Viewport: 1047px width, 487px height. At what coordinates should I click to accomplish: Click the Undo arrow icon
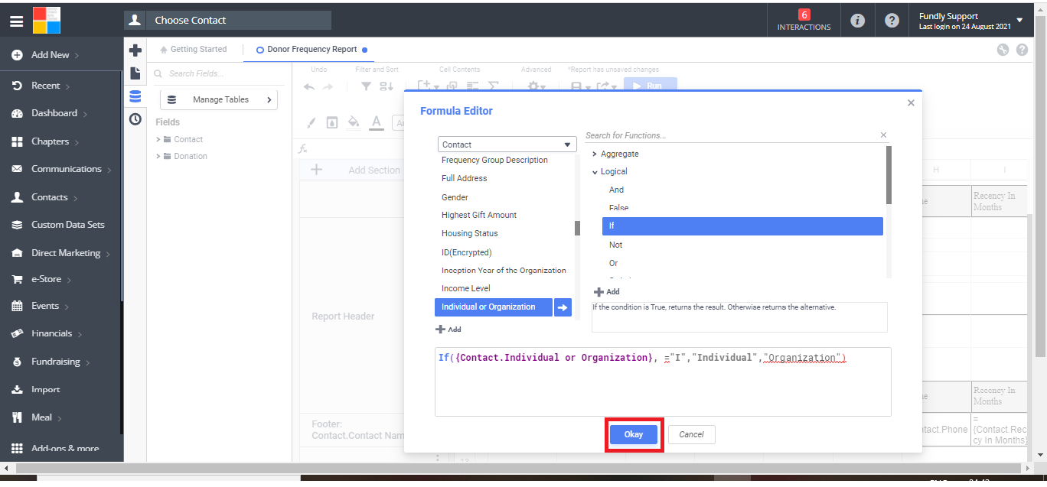click(309, 86)
